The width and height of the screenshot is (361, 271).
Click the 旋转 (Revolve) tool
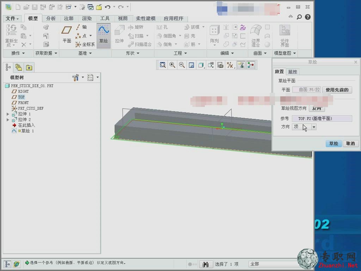(x=136, y=27)
